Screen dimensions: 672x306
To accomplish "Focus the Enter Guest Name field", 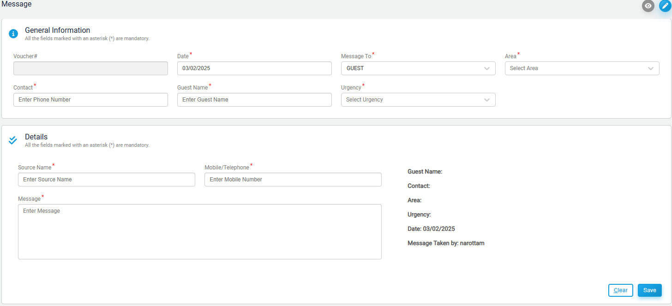I will coord(254,100).
